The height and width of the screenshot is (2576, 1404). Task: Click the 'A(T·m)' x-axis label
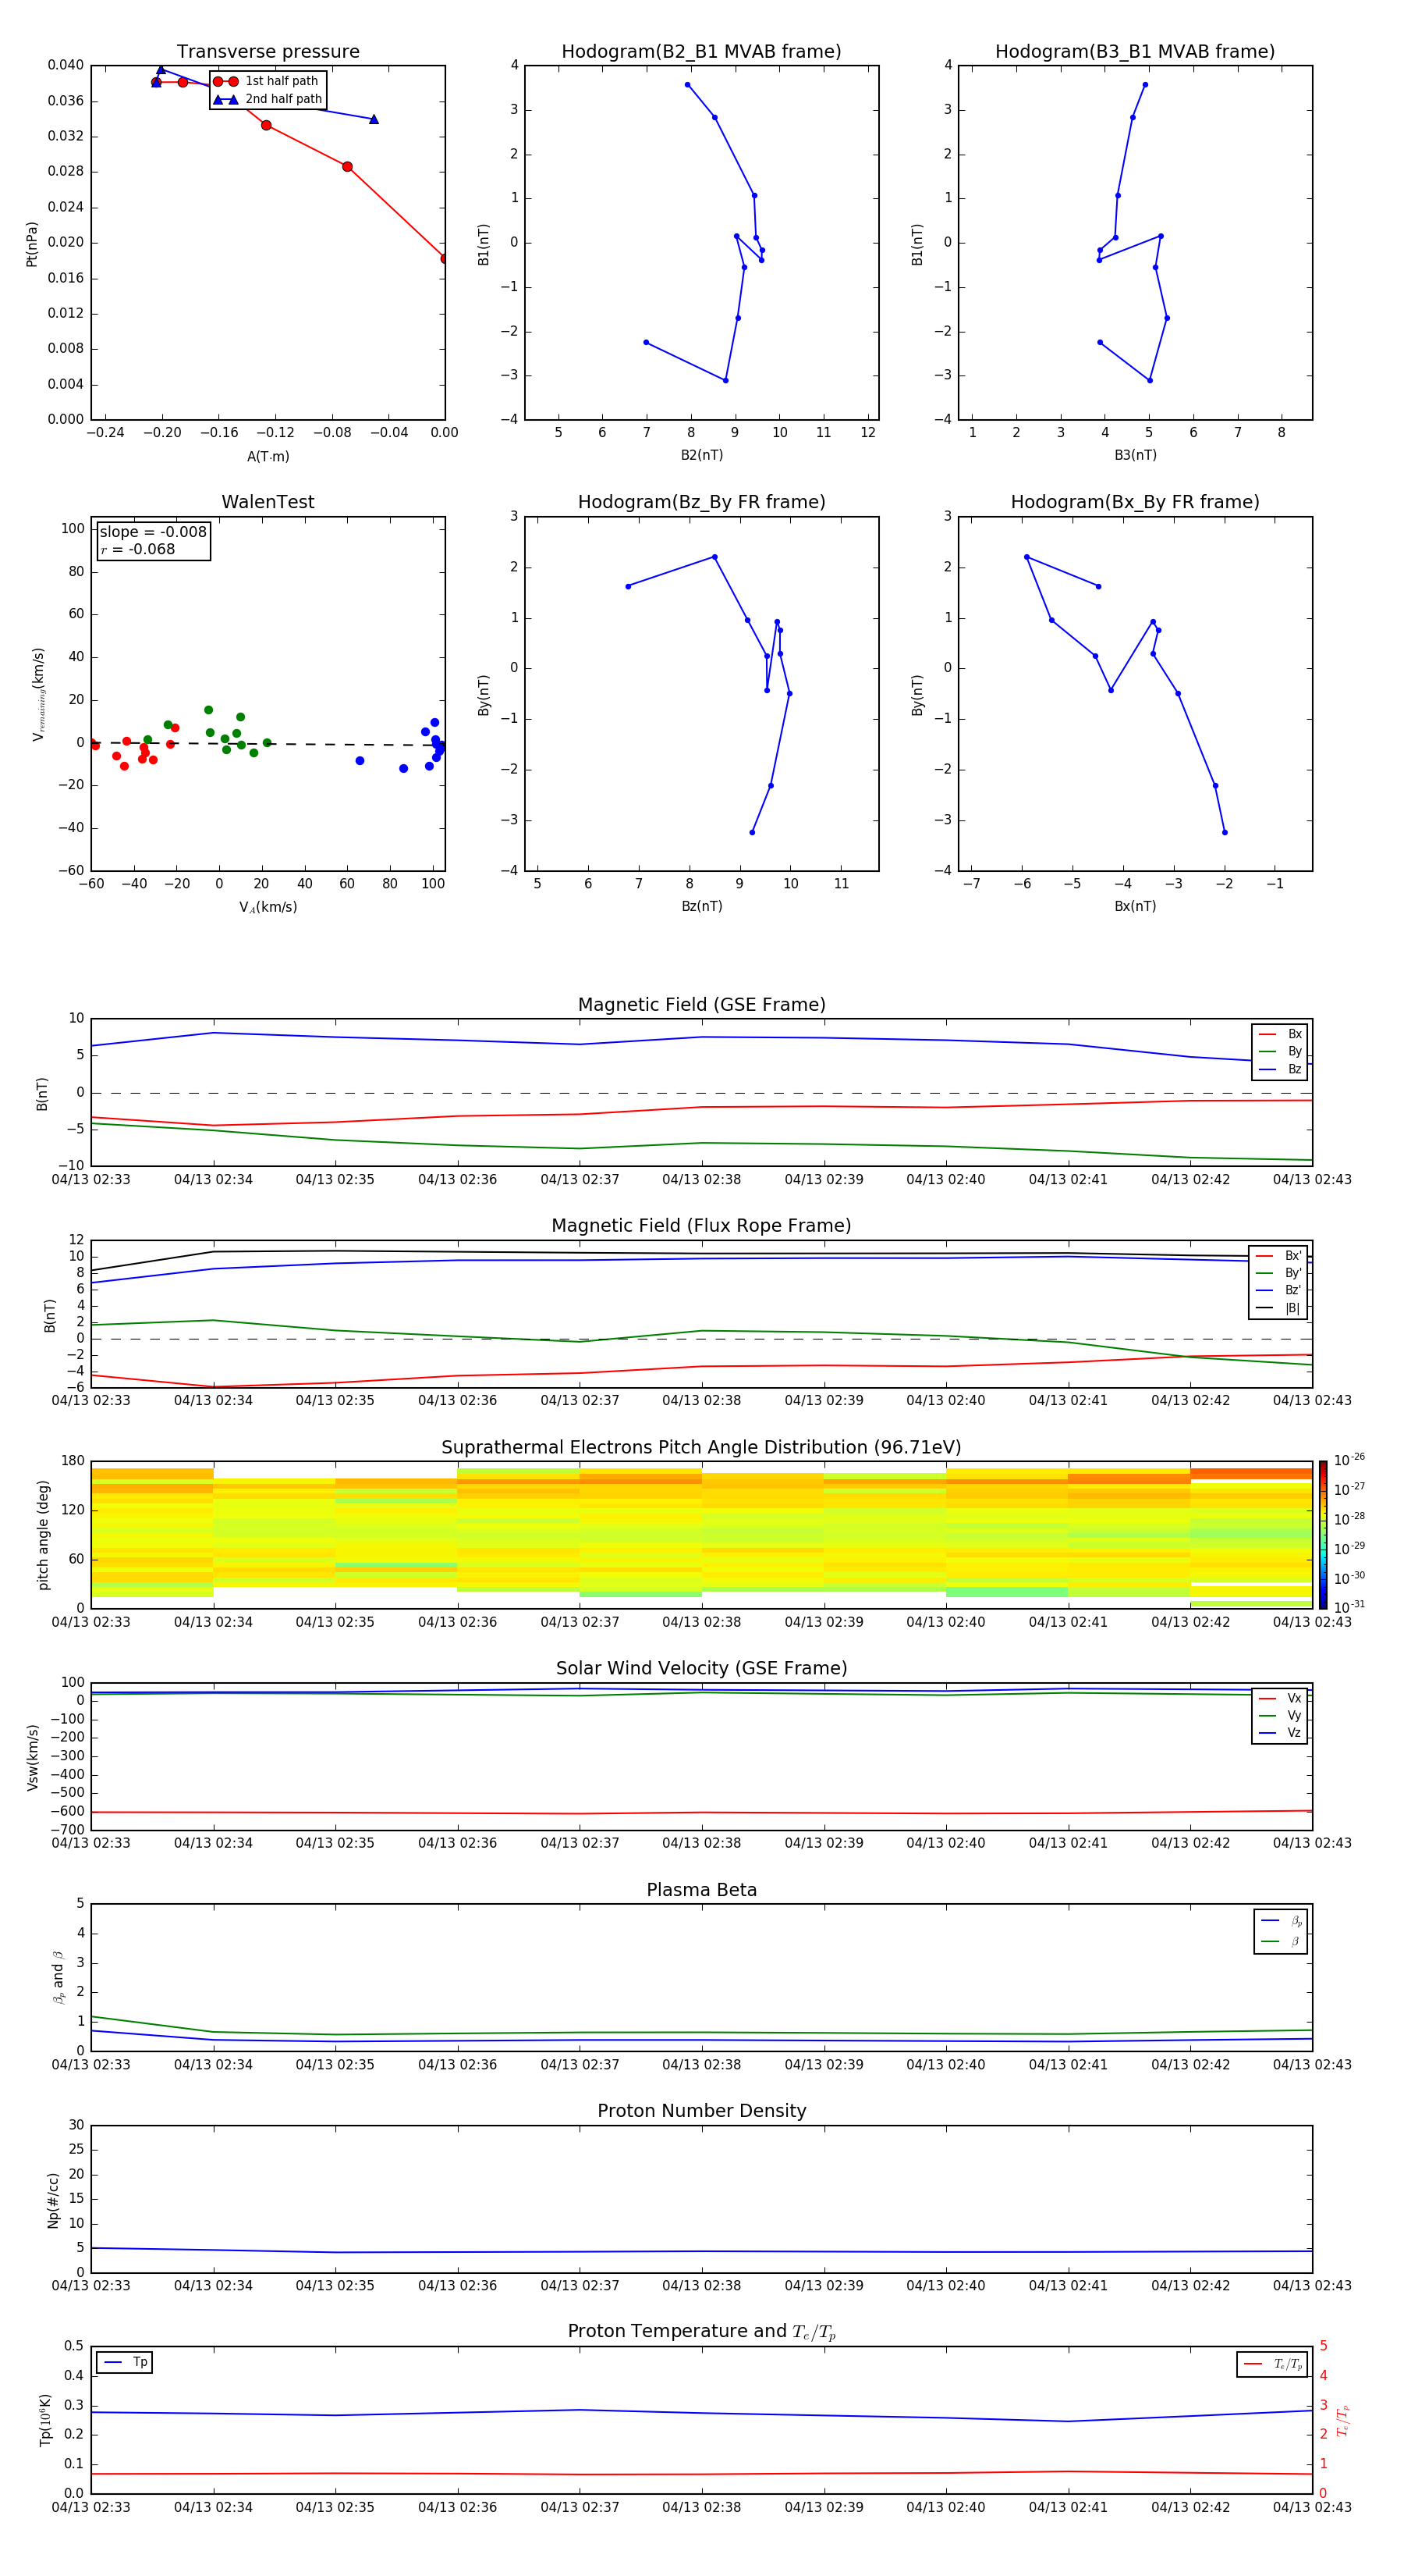268,457
